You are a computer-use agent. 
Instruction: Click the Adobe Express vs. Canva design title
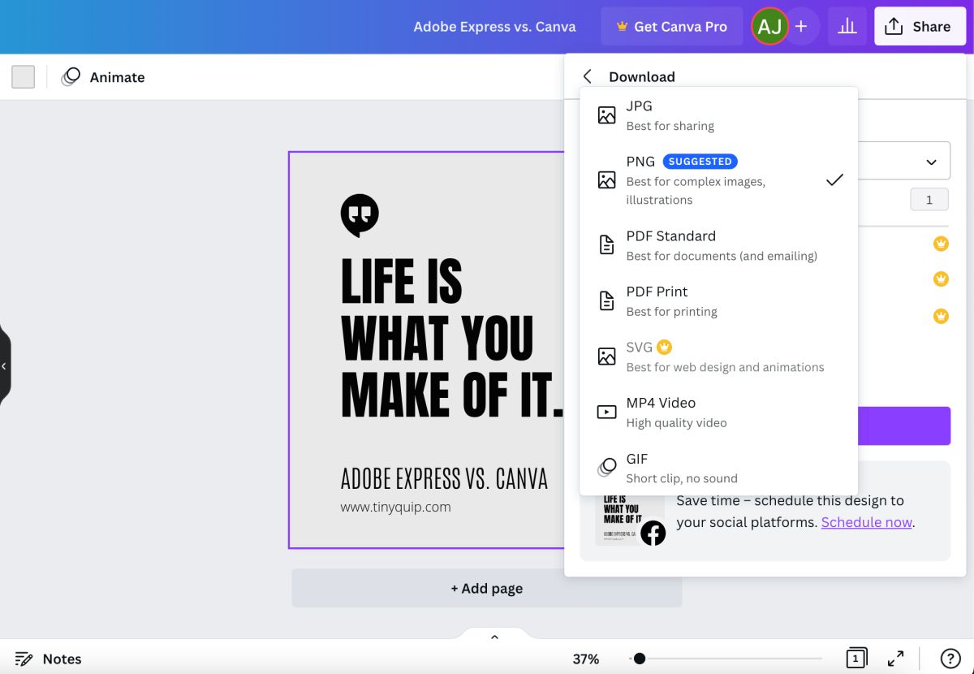(494, 26)
